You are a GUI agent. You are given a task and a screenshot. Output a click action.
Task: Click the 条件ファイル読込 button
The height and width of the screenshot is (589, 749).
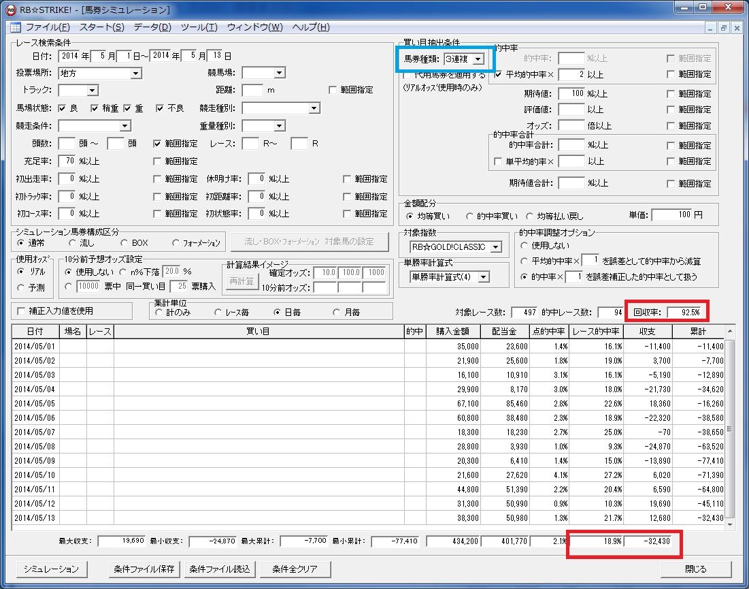pos(220,569)
